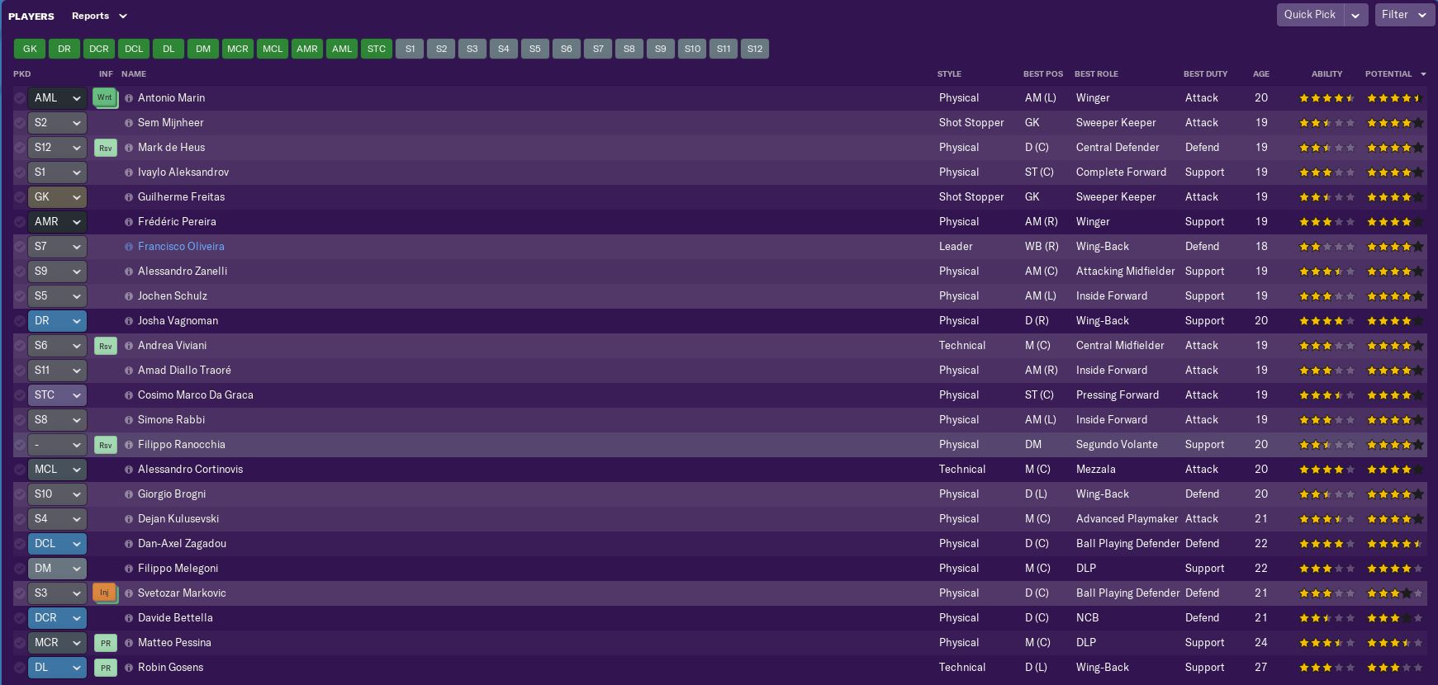This screenshot has width=1438, height=685.
Task: Click the PR icon beside Matteo Pessina
Action: 105,643
